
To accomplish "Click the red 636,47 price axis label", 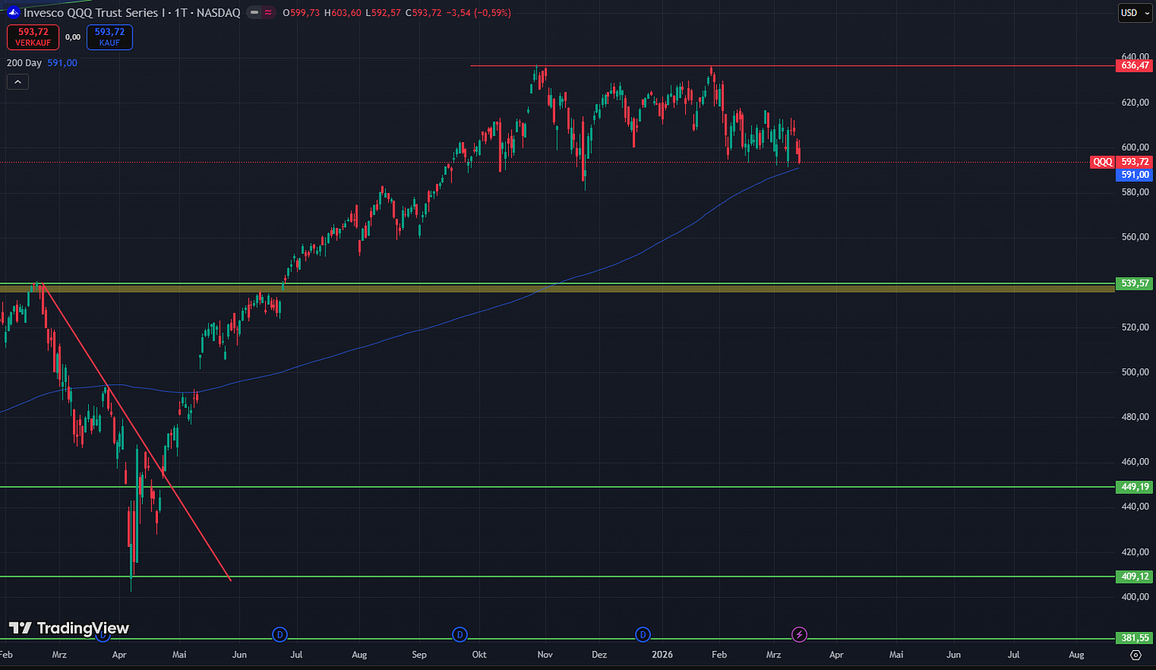I will click(1135, 66).
